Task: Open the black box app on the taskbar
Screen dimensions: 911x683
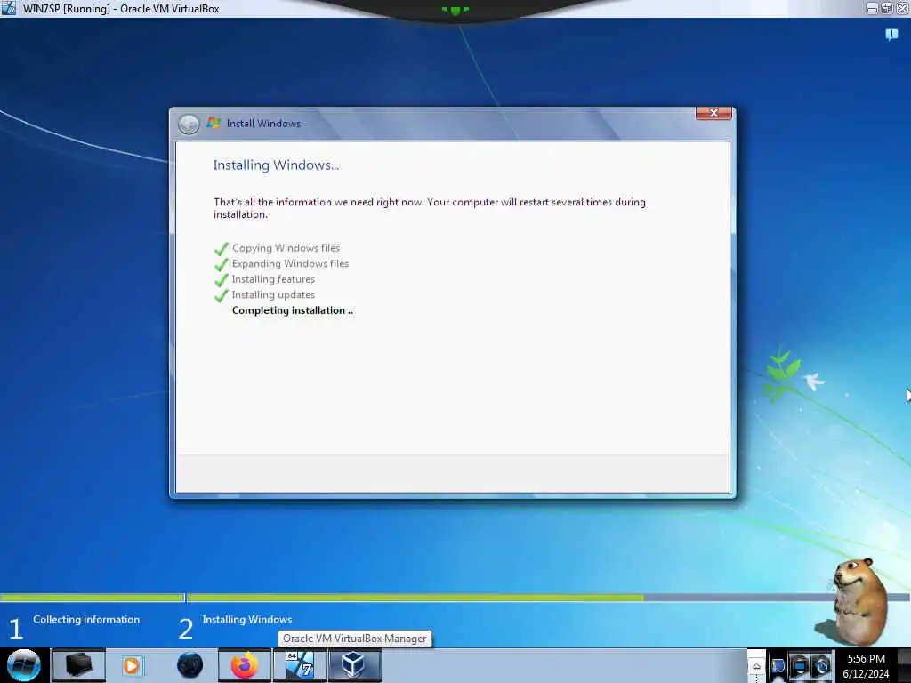Action: click(79, 665)
